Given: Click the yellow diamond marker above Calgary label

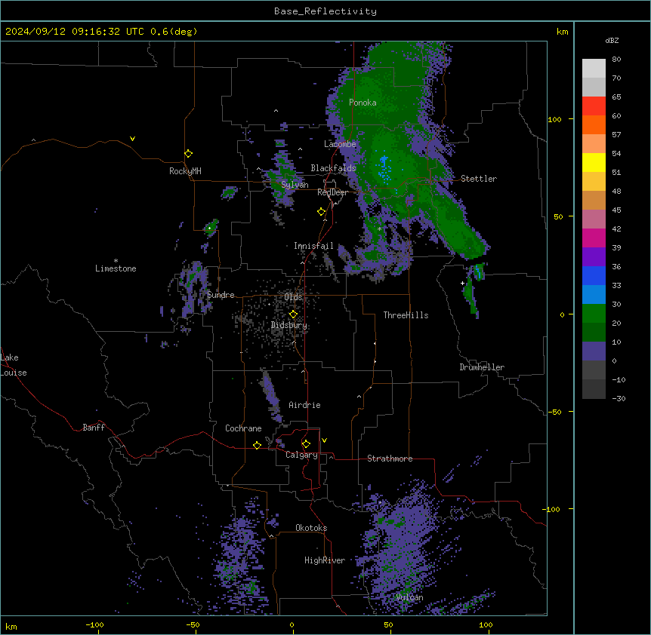Looking at the screenshot, I should tap(306, 444).
